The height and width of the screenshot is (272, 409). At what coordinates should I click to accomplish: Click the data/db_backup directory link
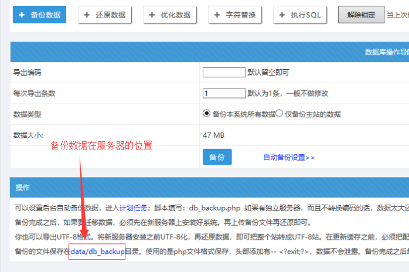pos(97,251)
